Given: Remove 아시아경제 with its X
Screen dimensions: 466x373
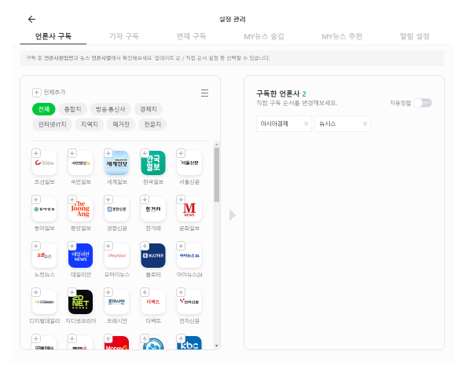Looking at the screenshot, I should point(306,123).
